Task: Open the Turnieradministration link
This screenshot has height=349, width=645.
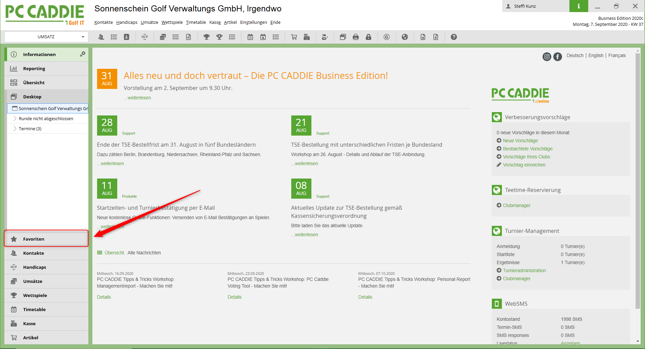Action: coord(524,270)
